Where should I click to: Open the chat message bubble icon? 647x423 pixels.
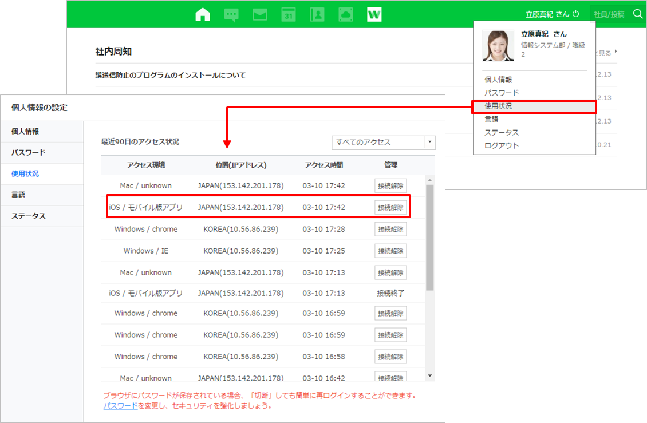click(231, 15)
